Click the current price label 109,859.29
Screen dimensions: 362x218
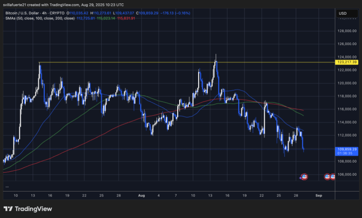point(347,149)
